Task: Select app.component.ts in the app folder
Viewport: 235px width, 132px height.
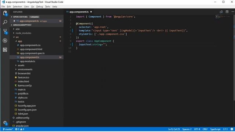Action: (37, 57)
